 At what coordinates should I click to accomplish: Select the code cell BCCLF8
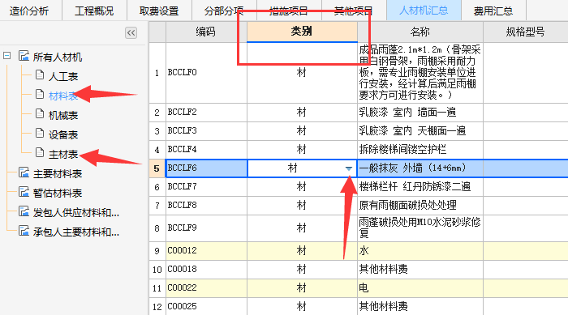pyautogui.click(x=206, y=206)
